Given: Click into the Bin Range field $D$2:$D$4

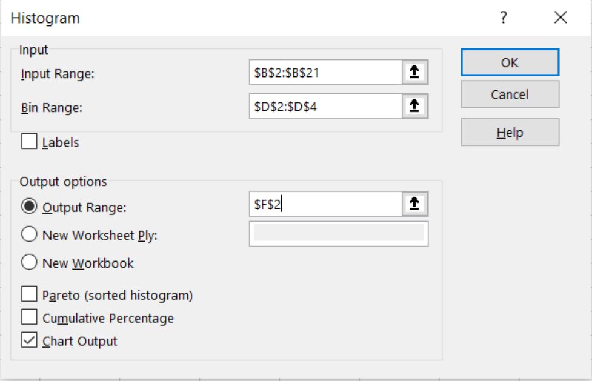Looking at the screenshot, I should click(325, 106).
